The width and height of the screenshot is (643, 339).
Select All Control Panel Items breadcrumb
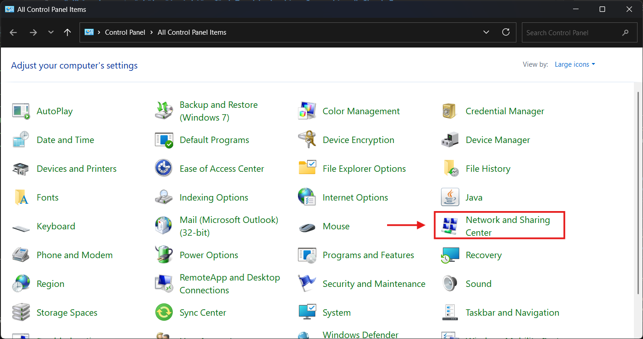(x=192, y=32)
